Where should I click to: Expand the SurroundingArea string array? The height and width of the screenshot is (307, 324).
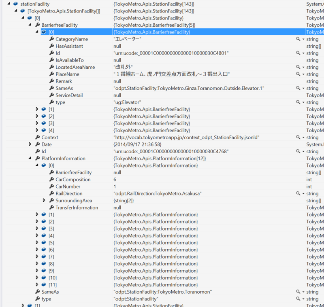tap(44, 200)
